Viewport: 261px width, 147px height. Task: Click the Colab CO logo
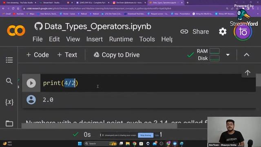coord(16,31)
